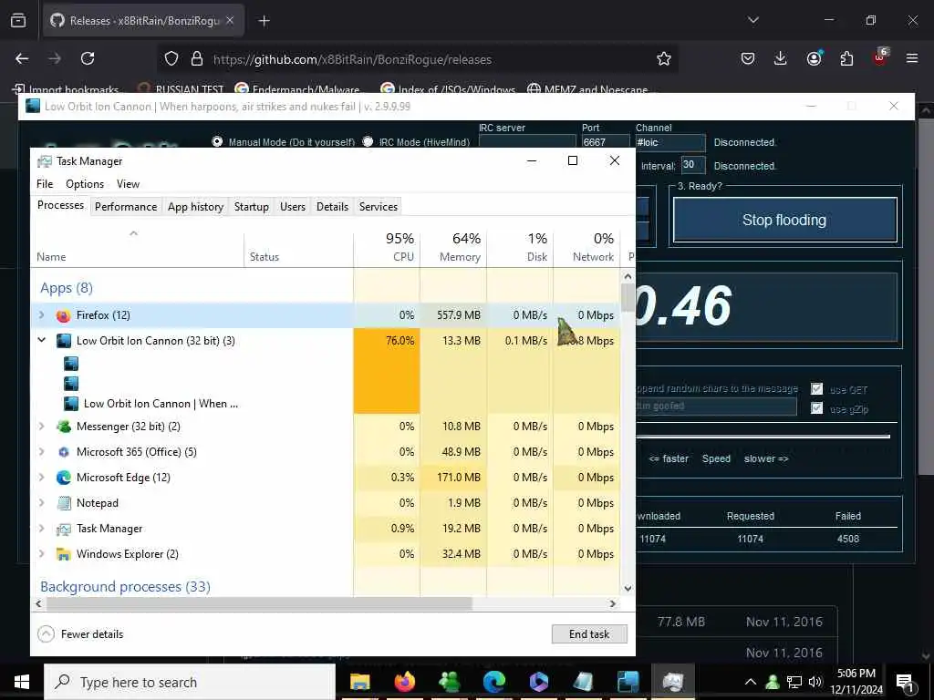Expand the Messenger (32 bit) process group

(41, 427)
